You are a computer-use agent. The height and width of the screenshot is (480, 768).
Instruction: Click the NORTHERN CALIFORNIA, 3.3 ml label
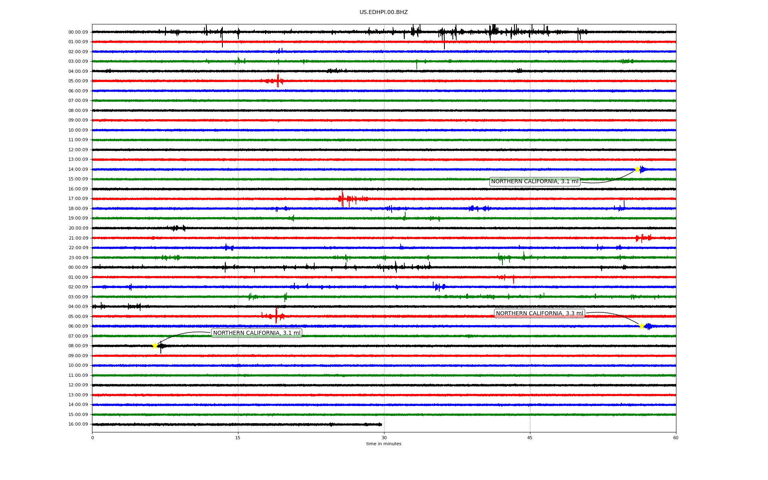point(539,313)
